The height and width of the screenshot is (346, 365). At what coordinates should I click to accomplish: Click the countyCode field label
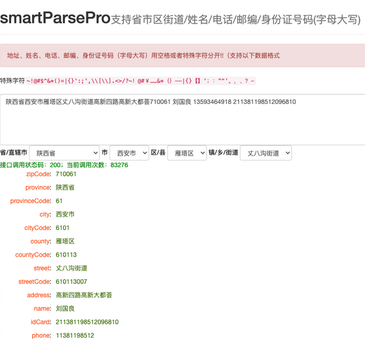[x=33, y=255]
